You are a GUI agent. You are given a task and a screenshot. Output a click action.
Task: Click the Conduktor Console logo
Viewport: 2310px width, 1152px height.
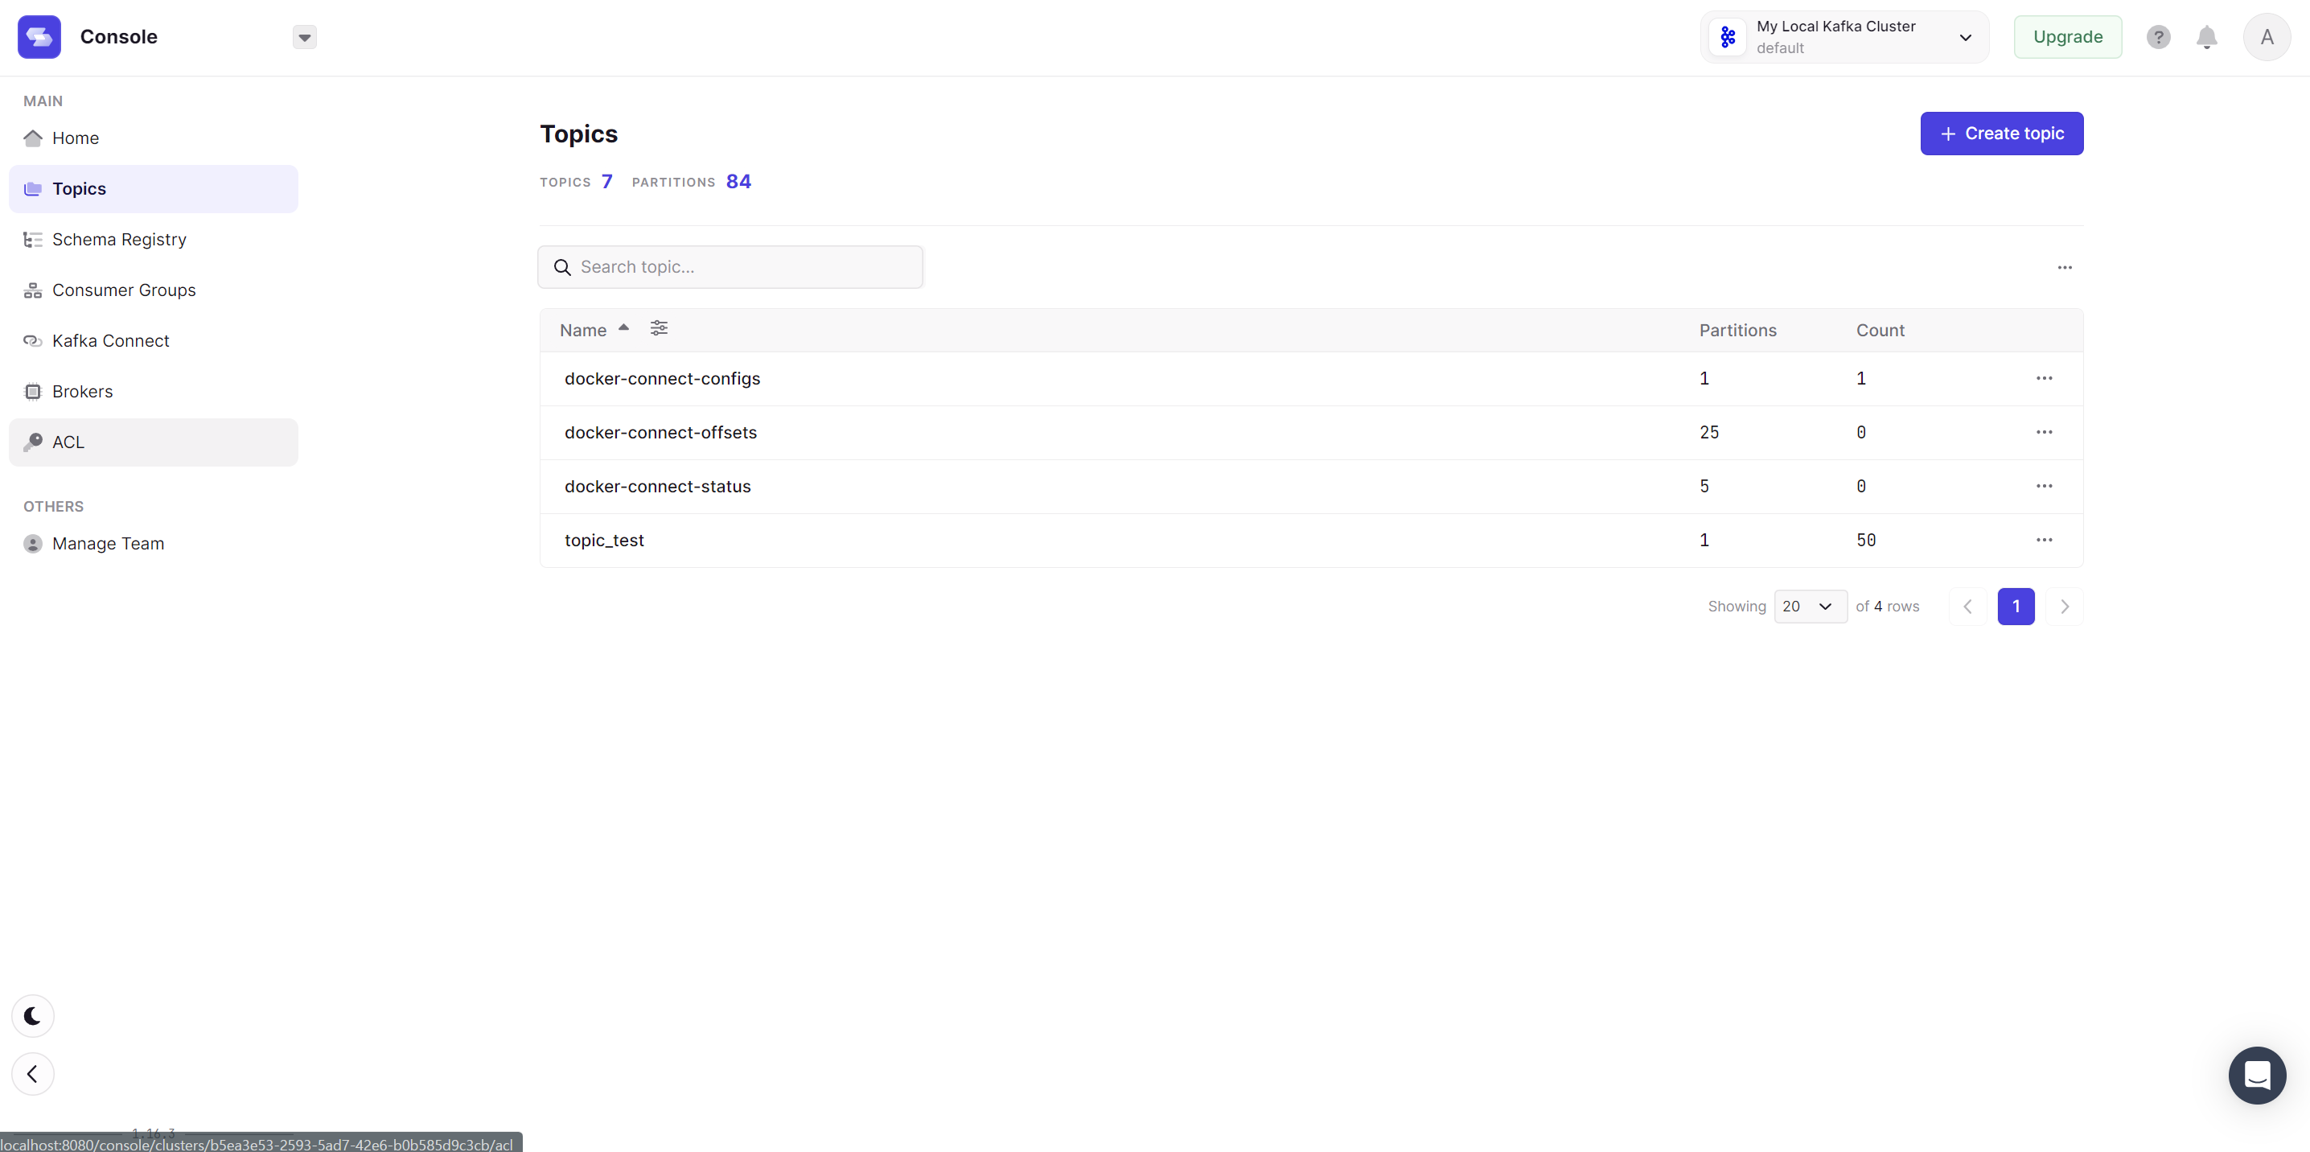tap(39, 37)
